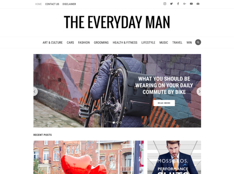Open the Facebook social icon
The width and height of the screenshot is (234, 174).
click(178, 4)
